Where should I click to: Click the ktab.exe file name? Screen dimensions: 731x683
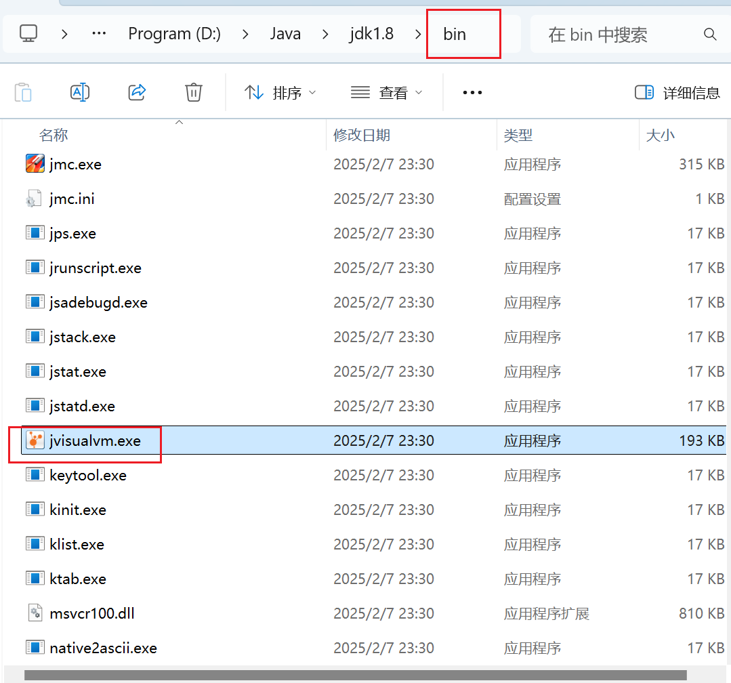click(x=78, y=579)
